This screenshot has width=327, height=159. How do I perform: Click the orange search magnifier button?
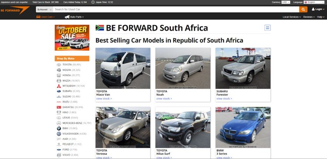click(x=303, y=9)
